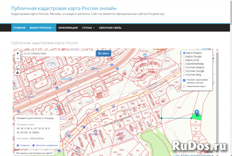
Task: Open site title Публичная кадастровая карта России онлайн
Action: (x=64, y=8)
